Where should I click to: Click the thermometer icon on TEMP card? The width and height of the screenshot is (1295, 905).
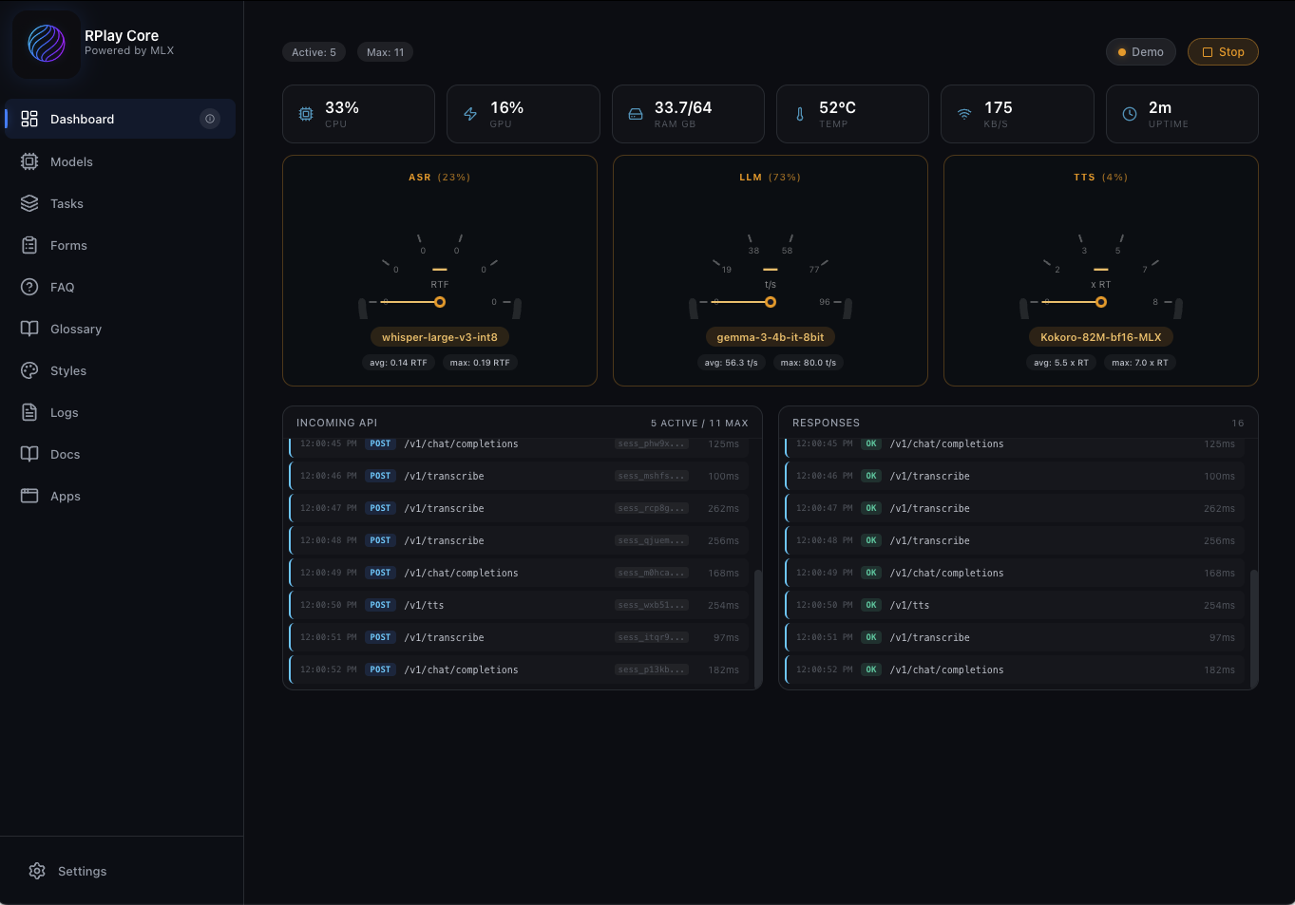[799, 113]
